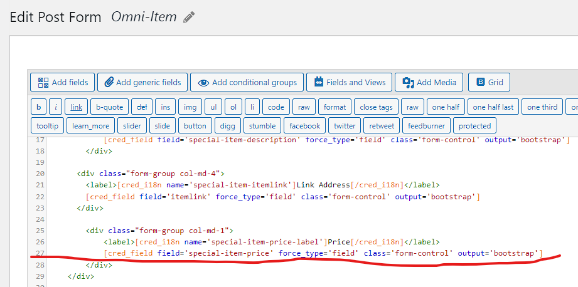Click the Add Media button

point(429,82)
